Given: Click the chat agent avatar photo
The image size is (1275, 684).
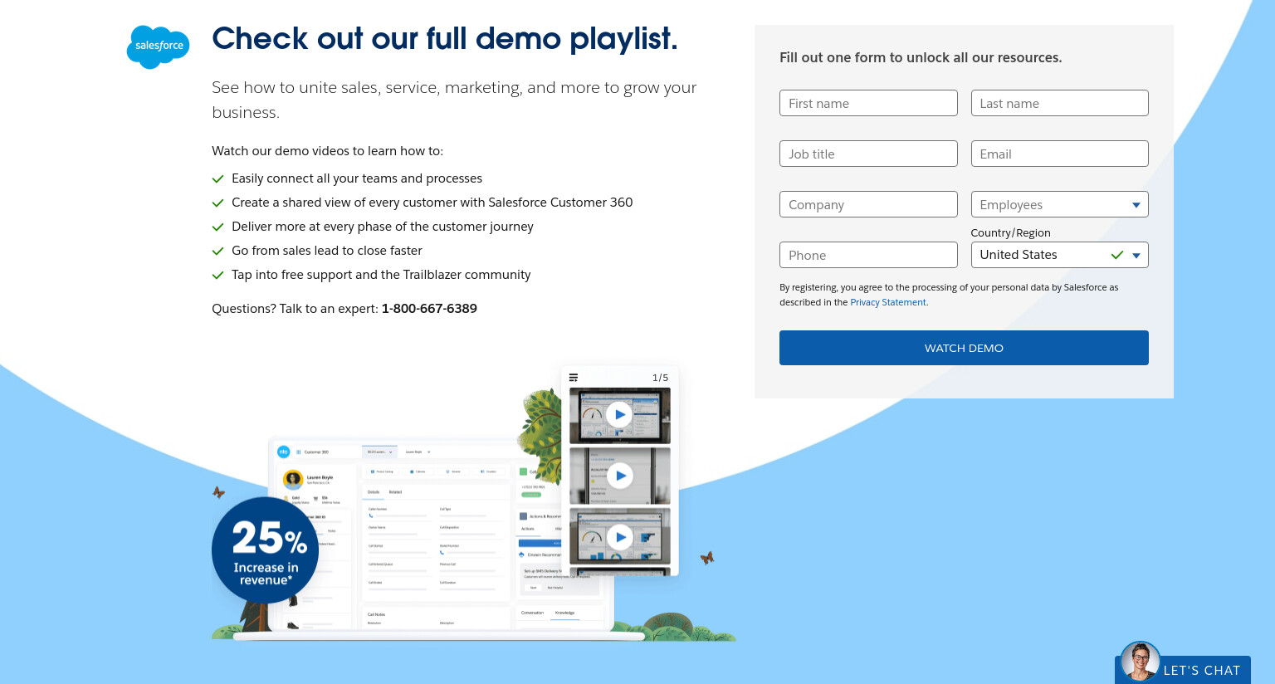Looking at the screenshot, I should 1140,662.
